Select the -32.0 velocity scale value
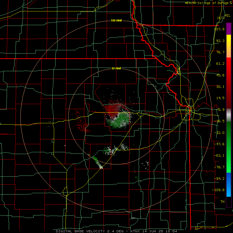 click(220, 133)
